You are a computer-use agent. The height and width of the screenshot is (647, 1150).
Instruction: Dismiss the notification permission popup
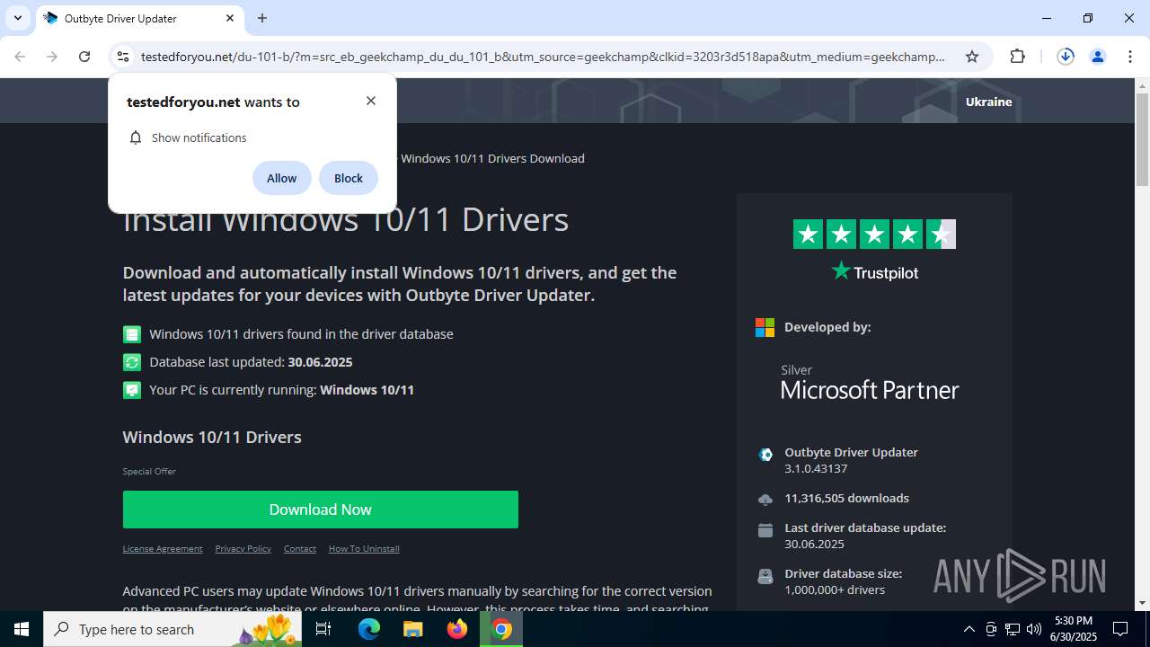coord(371,101)
